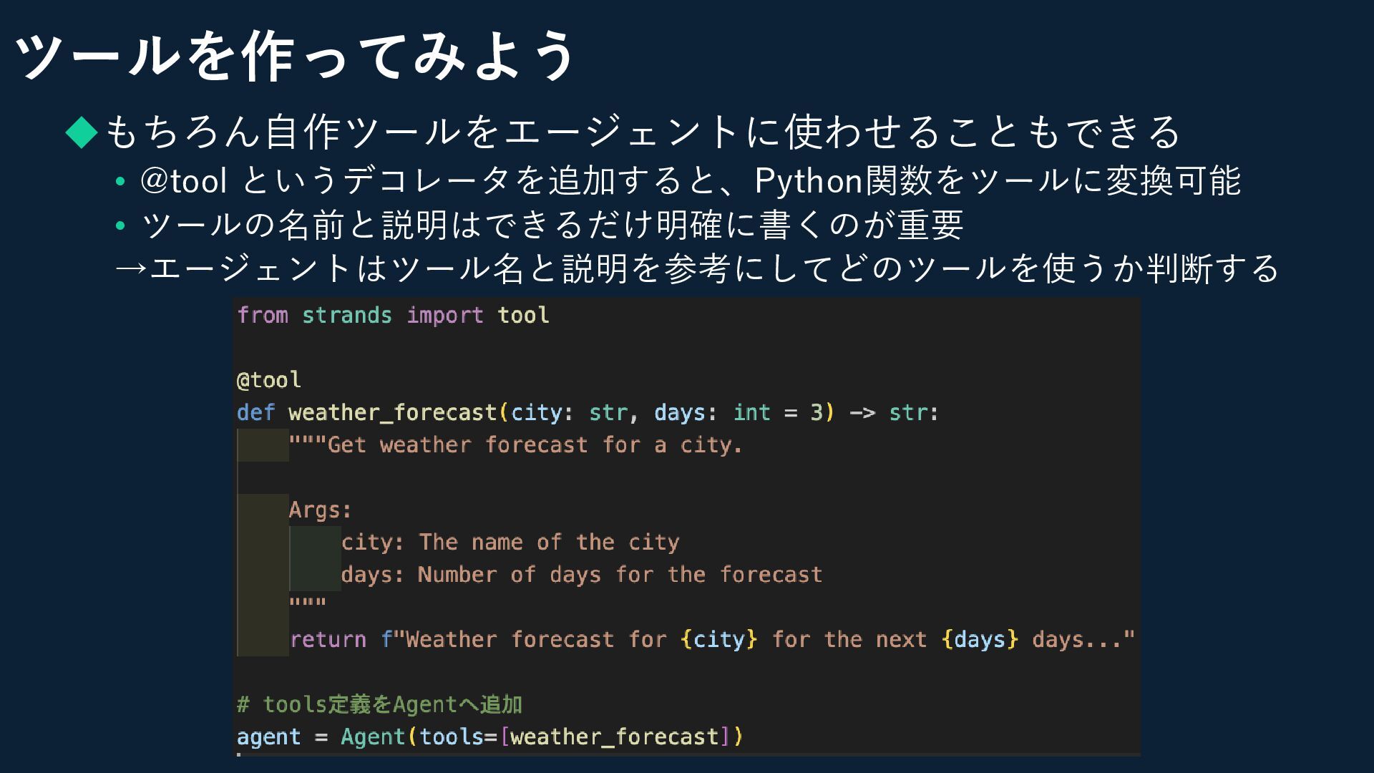The height and width of the screenshot is (773, 1374).
Task: Select the green diamond bullet marker
Action: pos(82,132)
